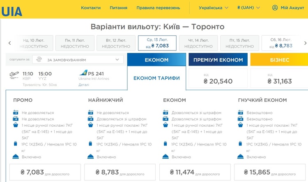Click the Мій Акаунт user icon
This screenshot has width=308, height=182.
[275, 8]
